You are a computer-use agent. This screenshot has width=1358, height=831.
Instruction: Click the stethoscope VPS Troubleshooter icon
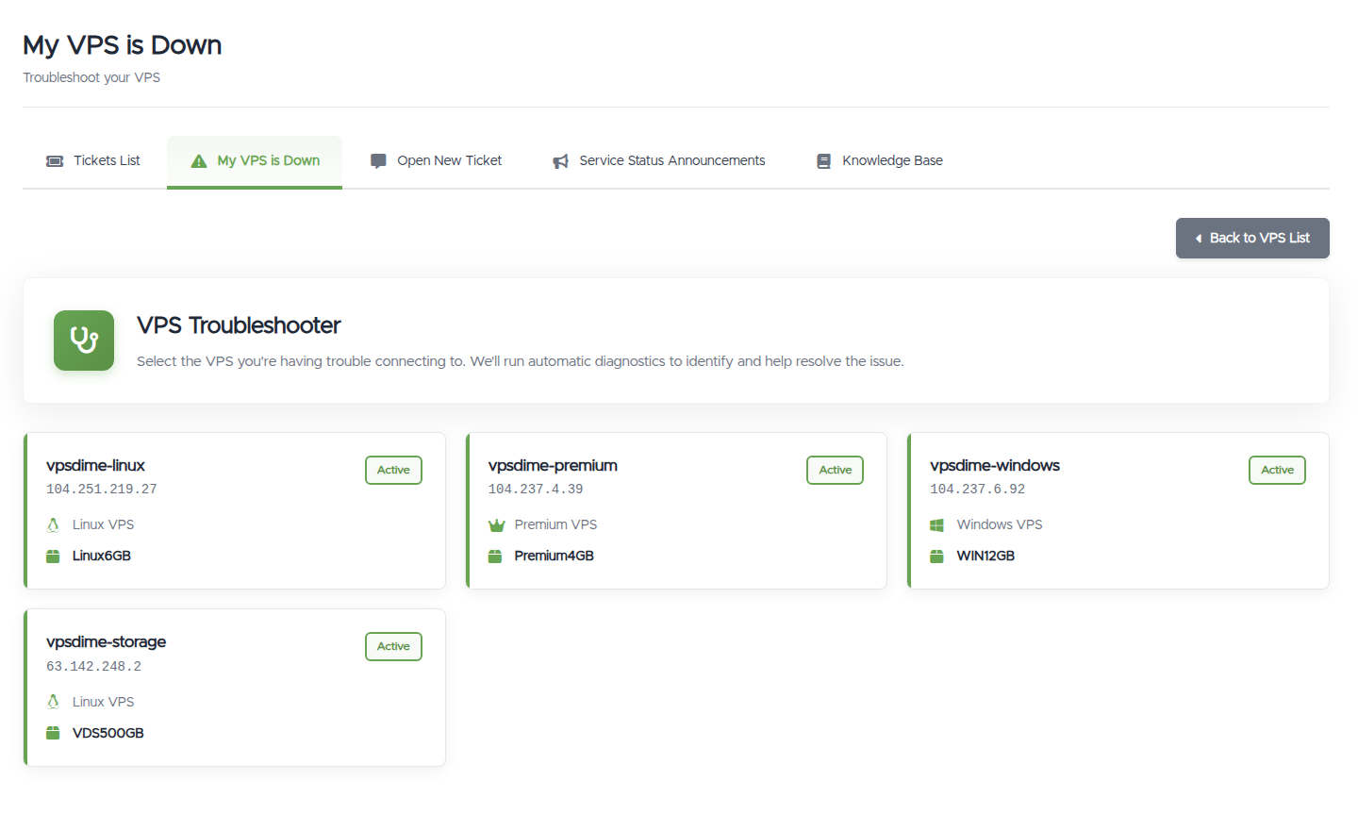pyautogui.click(x=84, y=341)
